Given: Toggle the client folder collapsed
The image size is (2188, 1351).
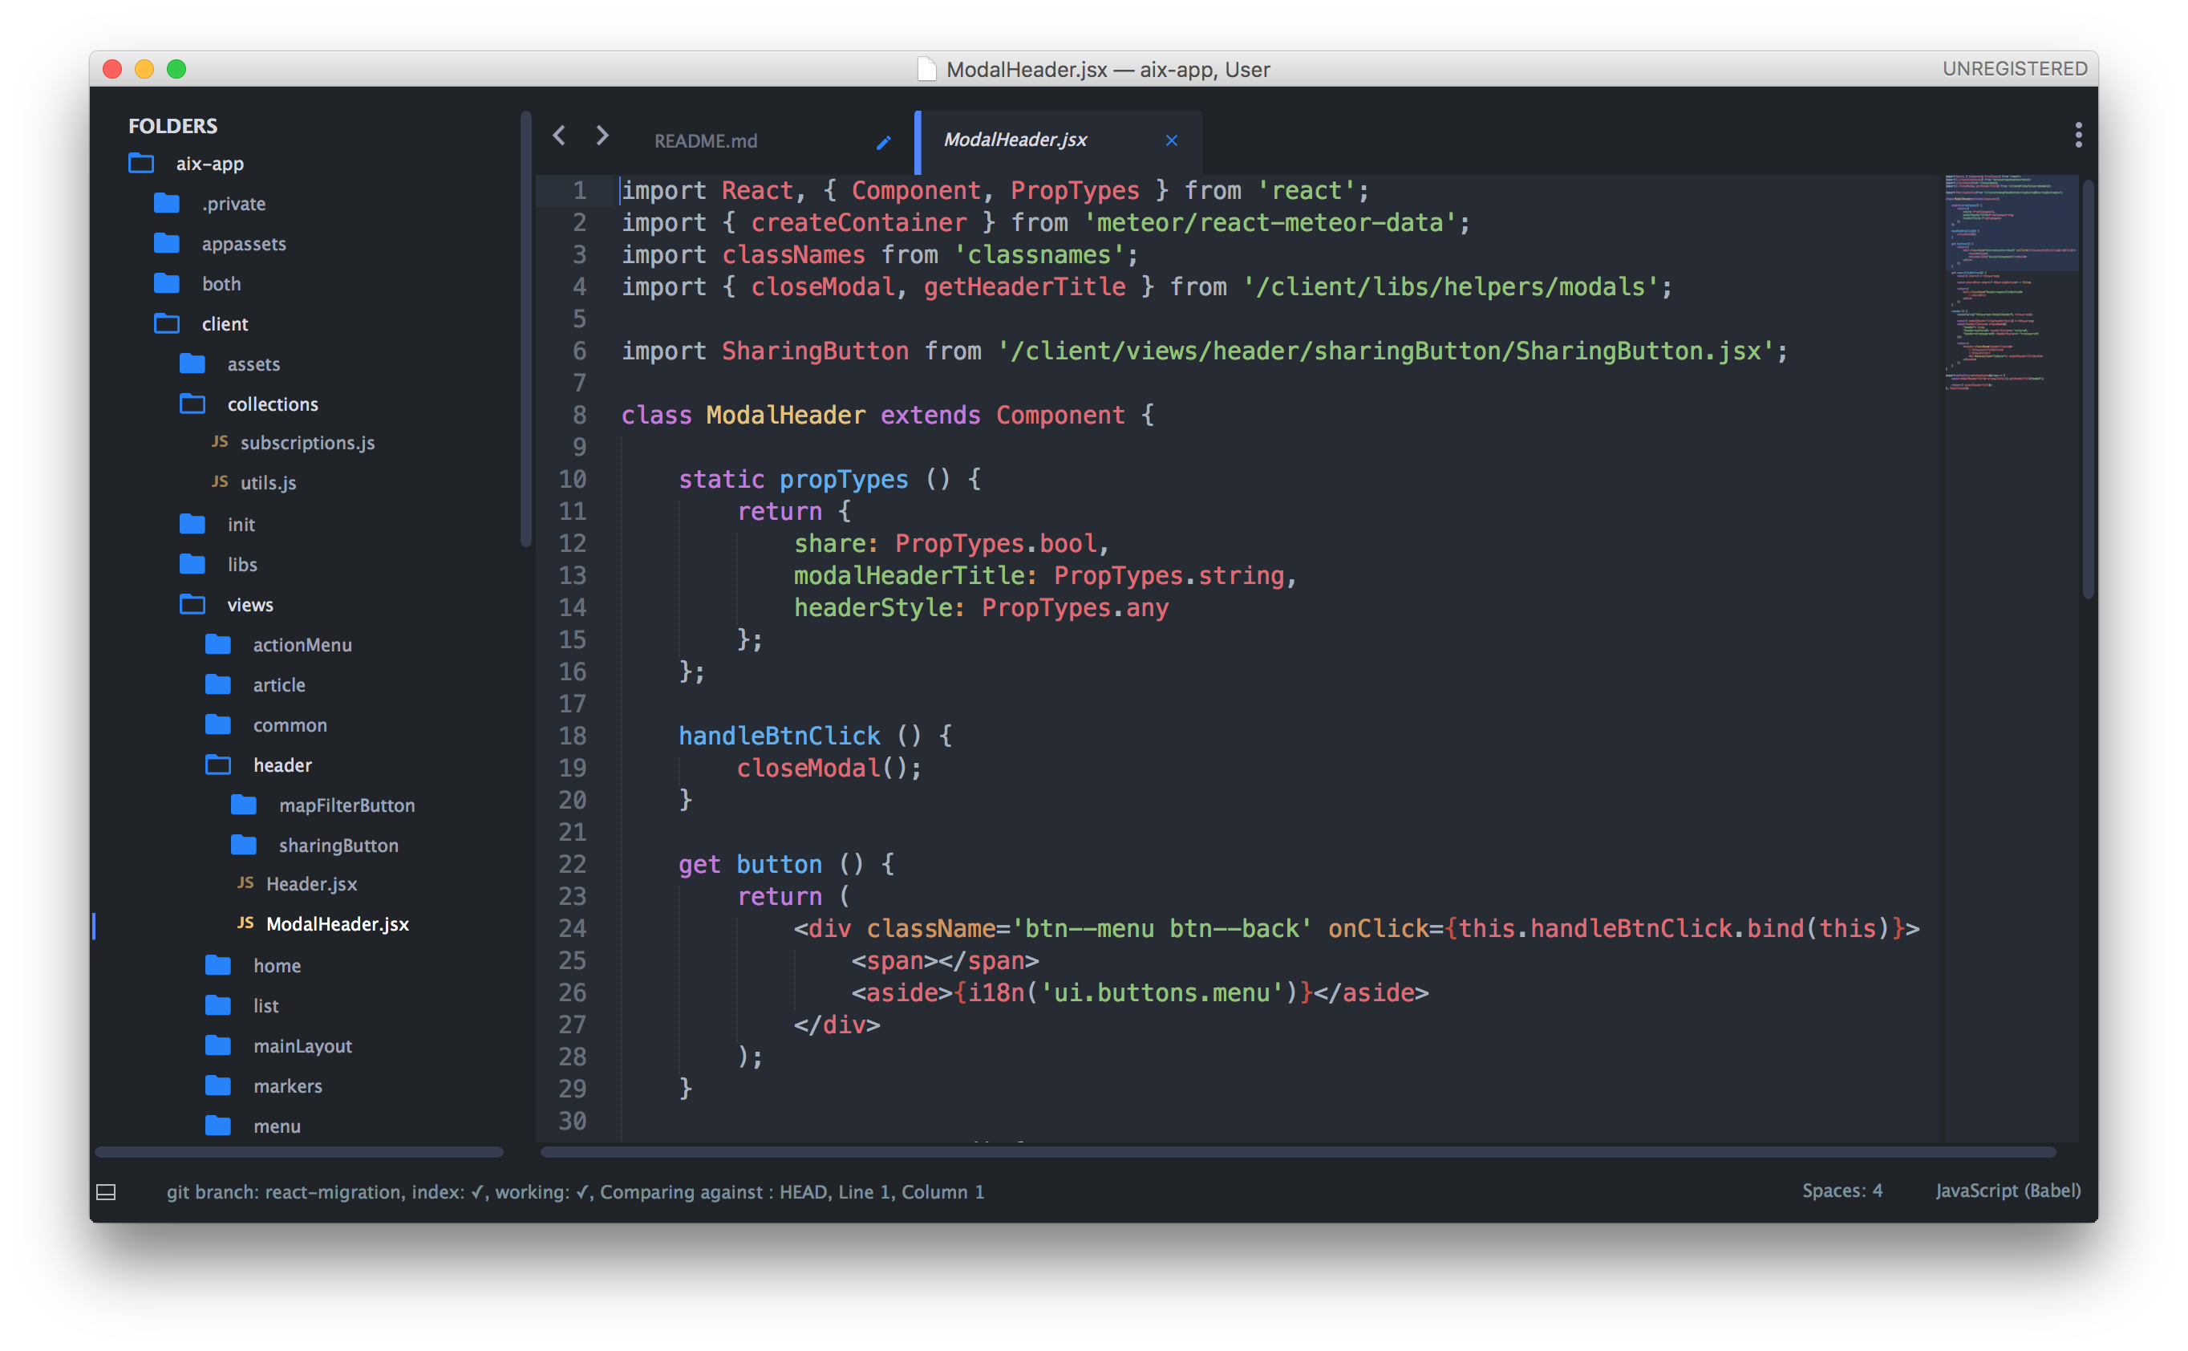Looking at the screenshot, I should (170, 323).
